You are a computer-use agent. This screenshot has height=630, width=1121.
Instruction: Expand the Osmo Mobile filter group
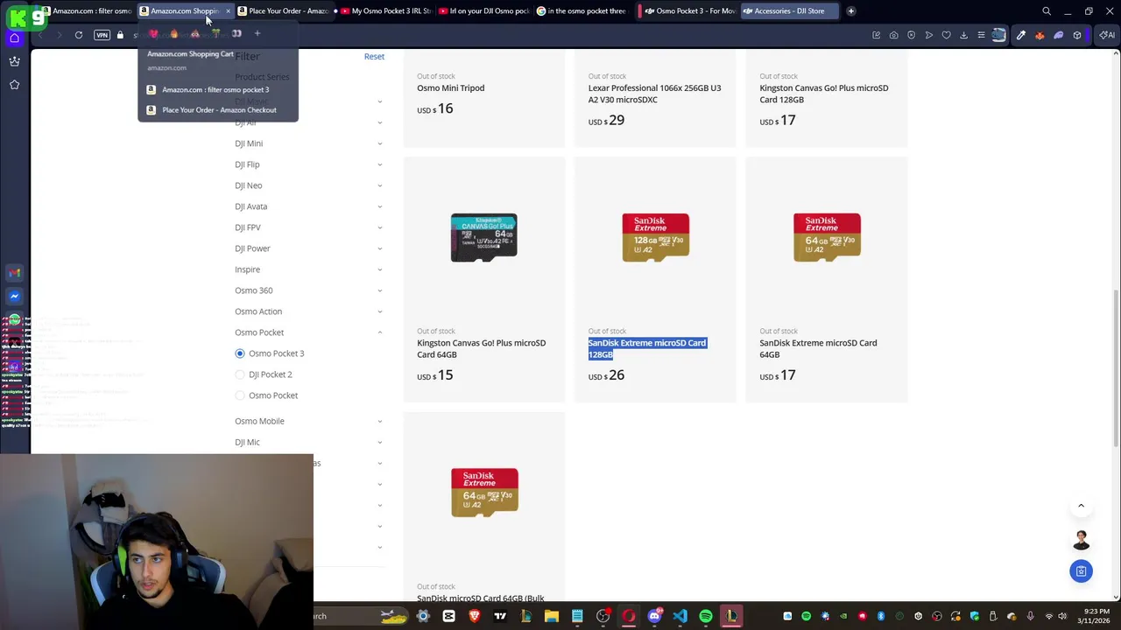point(308,421)
